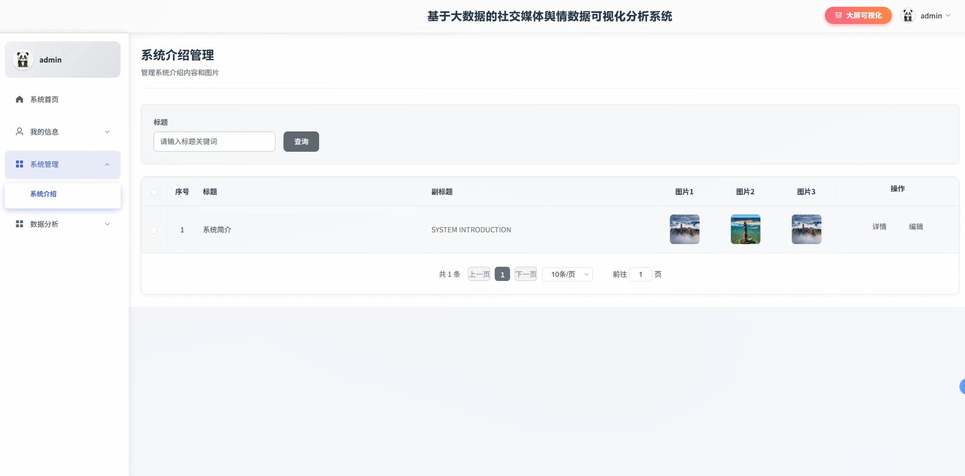
Task: Click the person icon beside 我的信息
Action: 19,132
